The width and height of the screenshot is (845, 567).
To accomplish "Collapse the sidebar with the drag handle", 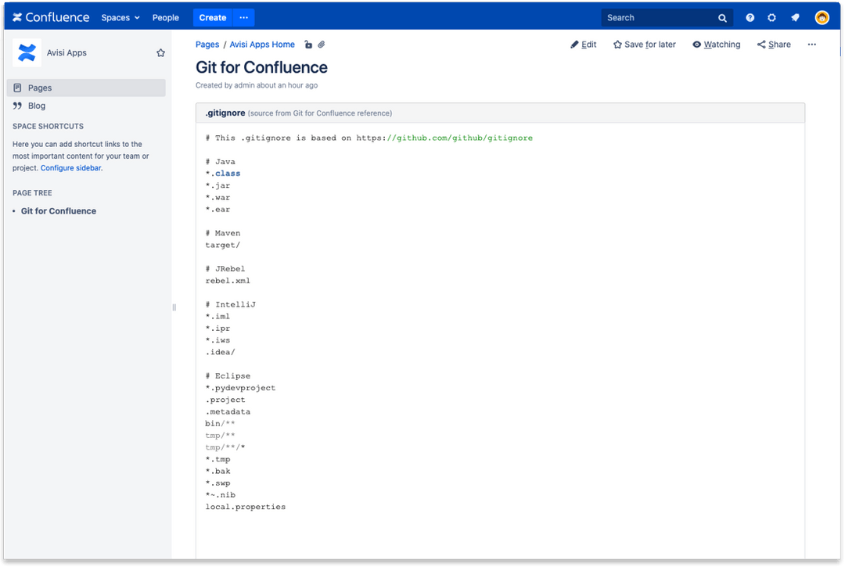I will point(174,307).
